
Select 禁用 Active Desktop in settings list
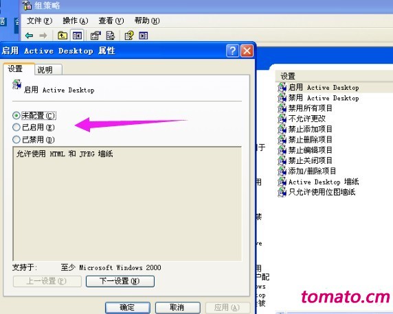click(324, 98)
